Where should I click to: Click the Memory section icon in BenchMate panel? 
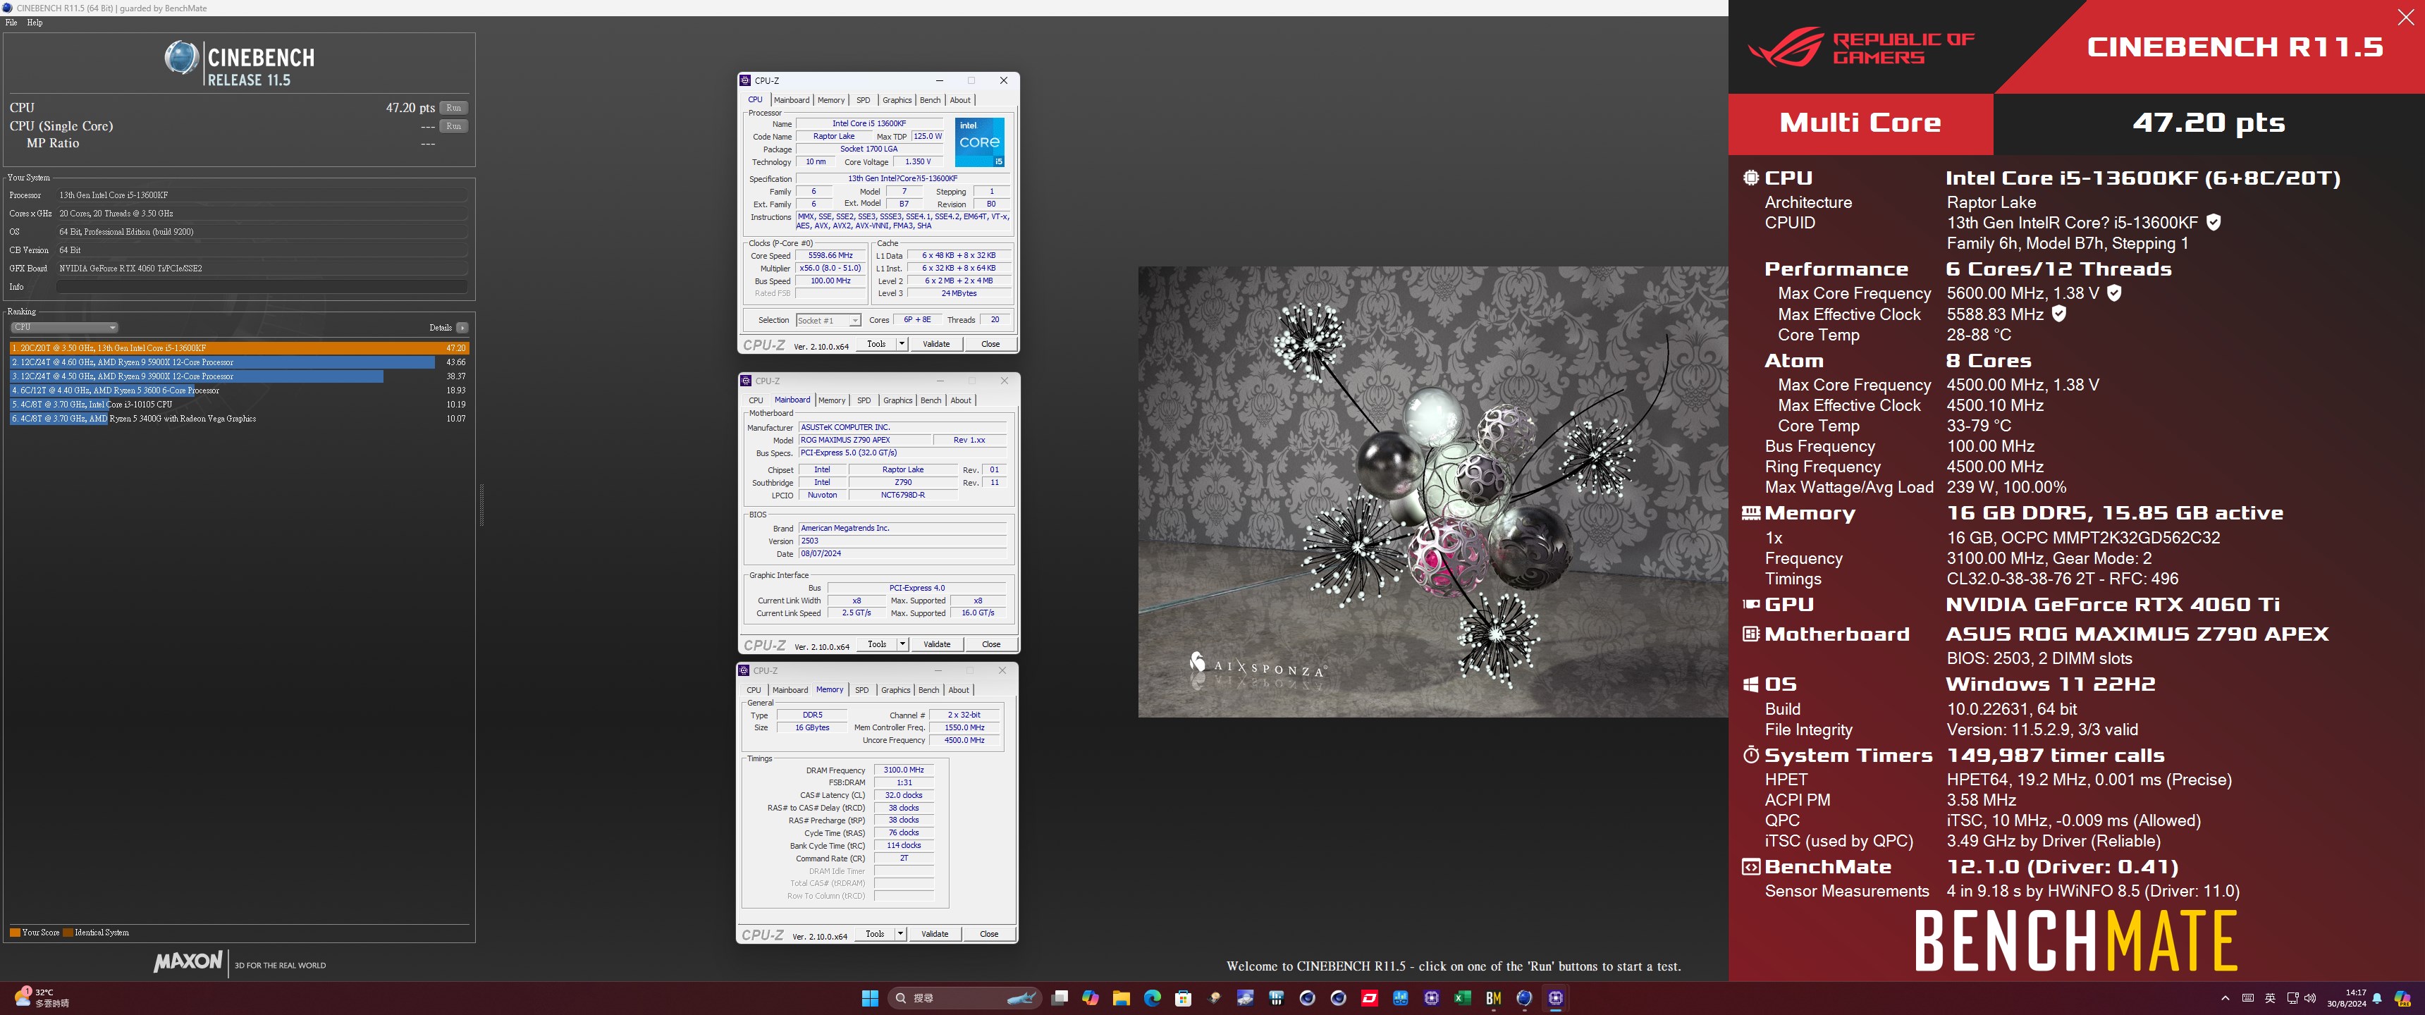click(1751, 513)
